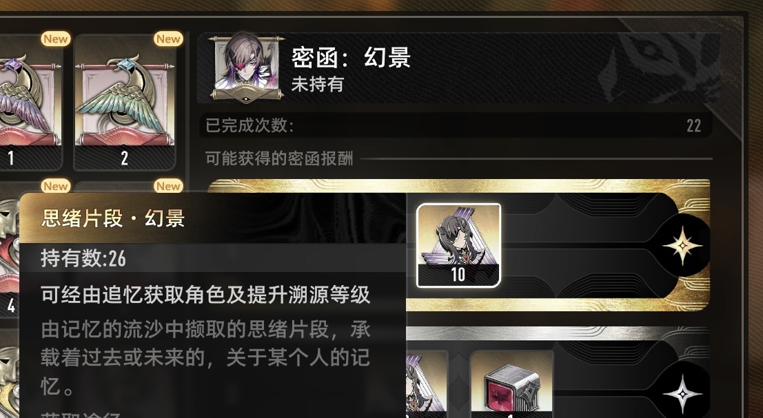Click the 可能获得的密函报酬 section header
Screen dimensions: 763x418
pyautogui.click(x=279, y=158)
